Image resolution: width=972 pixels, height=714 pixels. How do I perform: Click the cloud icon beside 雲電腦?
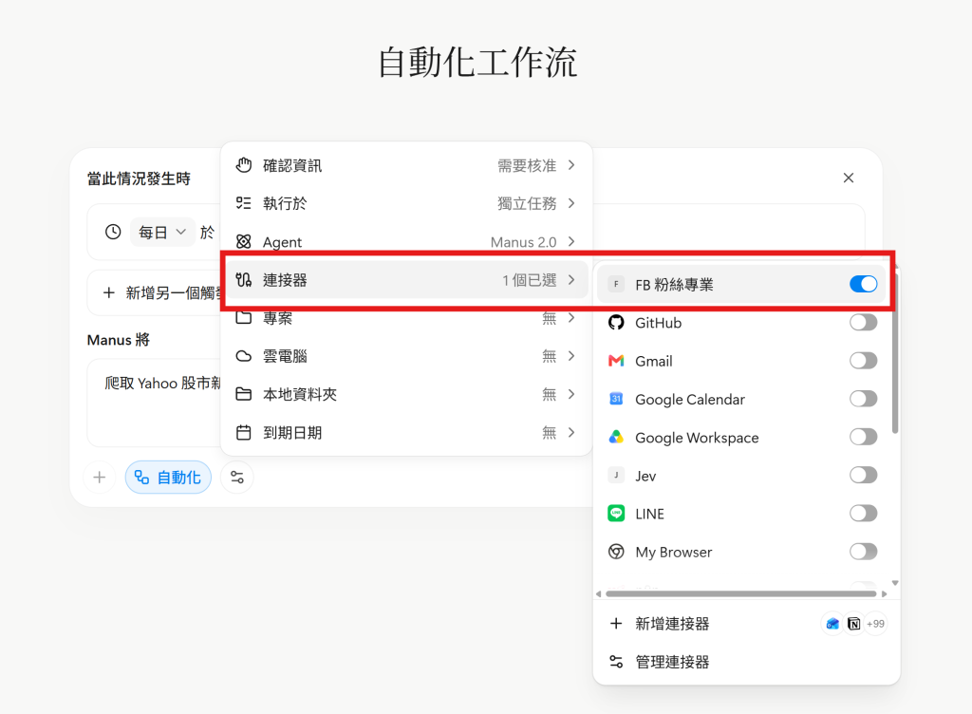244,356
